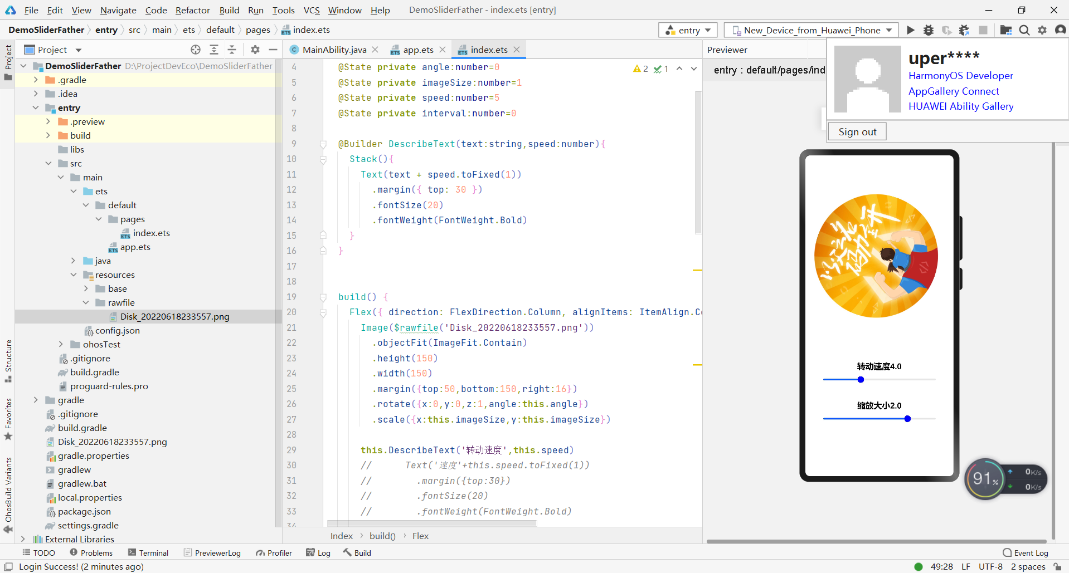Image resolution: width=1069 pixels, height=573 pixels.
Task: Collapse the rawfile folder
Action: click(x=86, y=302)
